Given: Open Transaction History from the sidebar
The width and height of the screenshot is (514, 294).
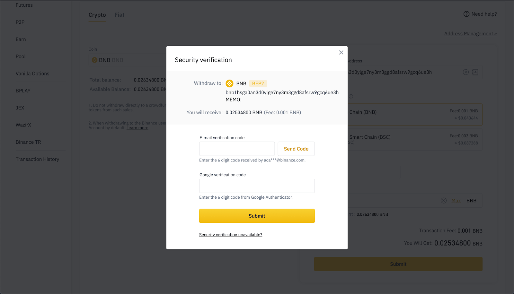Looking at the screenshot, I should [x=37, y=159].
